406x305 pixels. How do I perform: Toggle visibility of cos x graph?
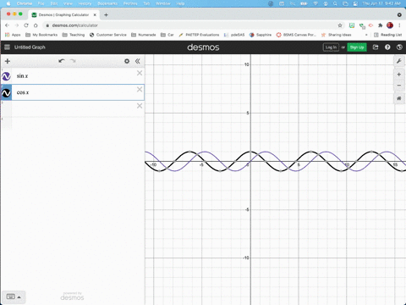(6, 92)
